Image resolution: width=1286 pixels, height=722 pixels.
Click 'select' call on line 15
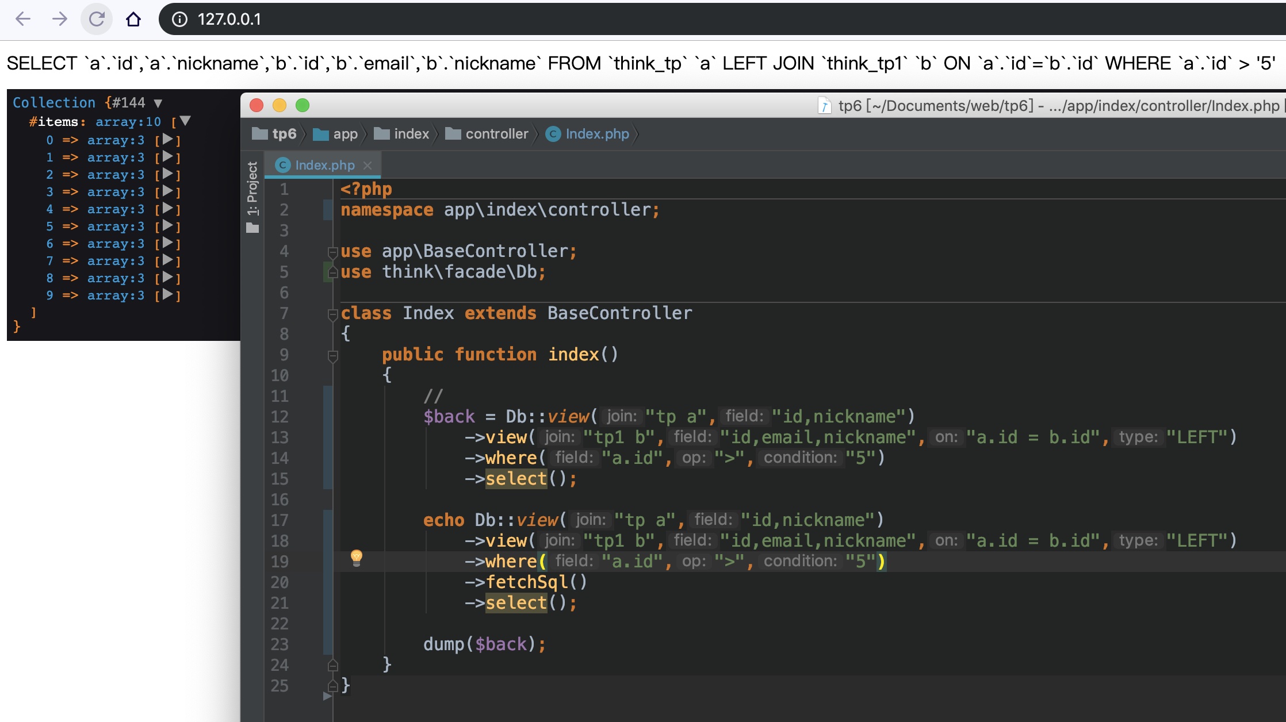click(x=516, y=479)
